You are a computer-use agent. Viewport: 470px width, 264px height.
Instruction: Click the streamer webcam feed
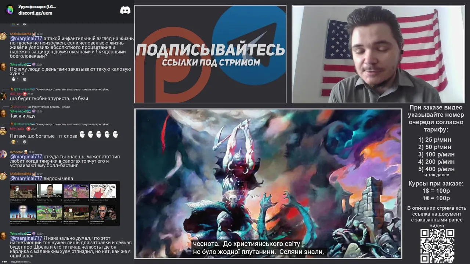pyautogui.click(x=378, y=54)
